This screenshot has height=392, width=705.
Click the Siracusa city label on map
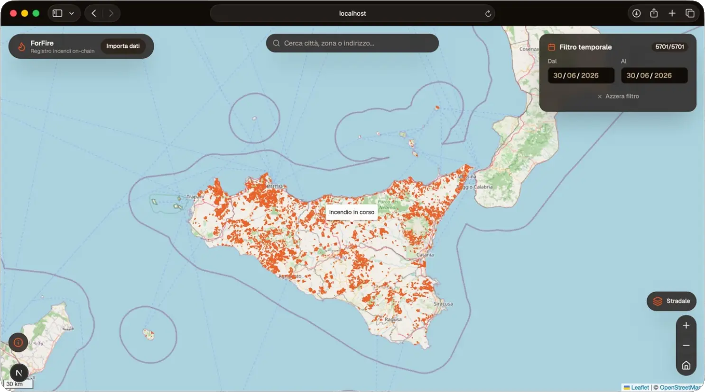coord(443,304)
